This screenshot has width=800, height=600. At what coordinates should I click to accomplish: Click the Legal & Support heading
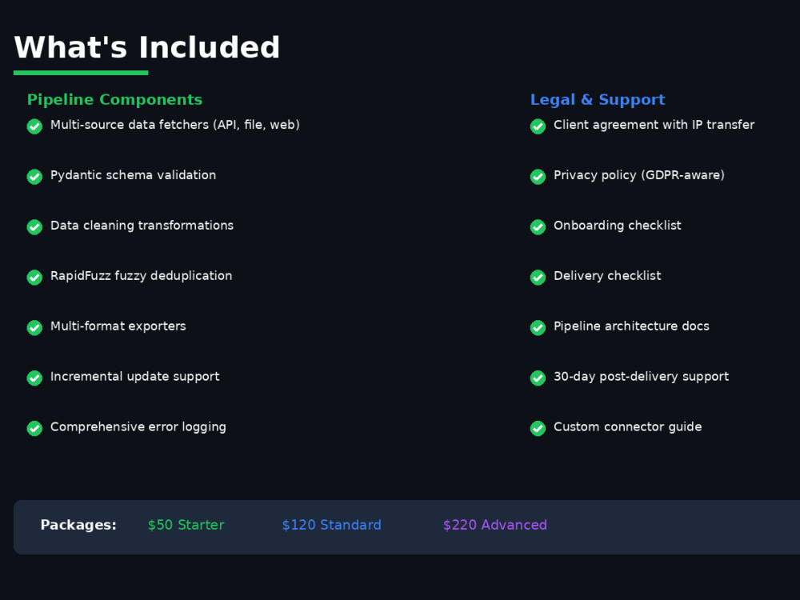click(x=598, y=99)
